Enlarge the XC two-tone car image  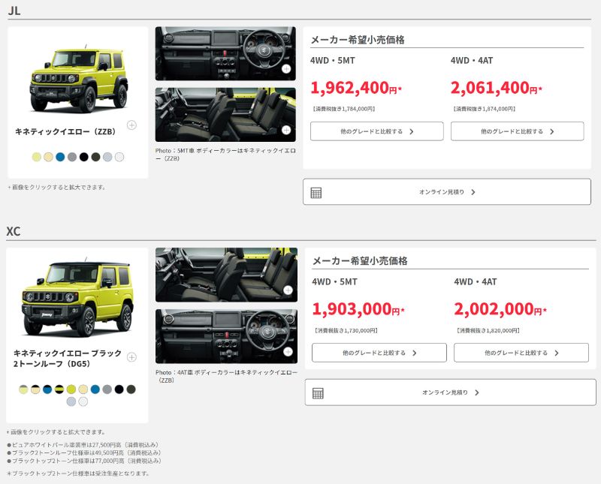131,357
